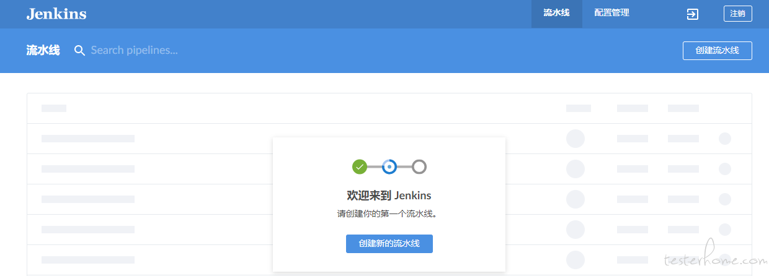Focus the Search pipelines field
Screen dimensions: 769x276
[134, 51]
